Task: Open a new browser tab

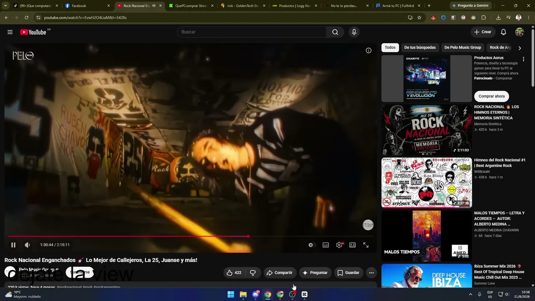Action: pyautogui.click(x=429, y=6)
